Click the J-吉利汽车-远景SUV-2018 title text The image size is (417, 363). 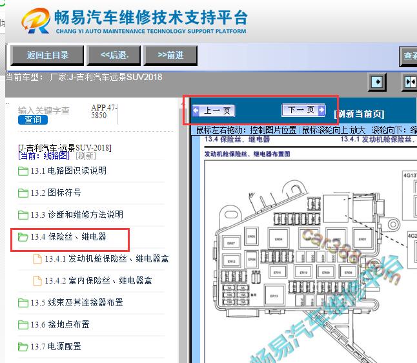tap(65, 147)
